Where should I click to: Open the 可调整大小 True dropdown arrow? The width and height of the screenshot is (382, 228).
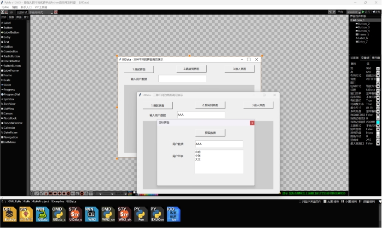pos(378,104)
